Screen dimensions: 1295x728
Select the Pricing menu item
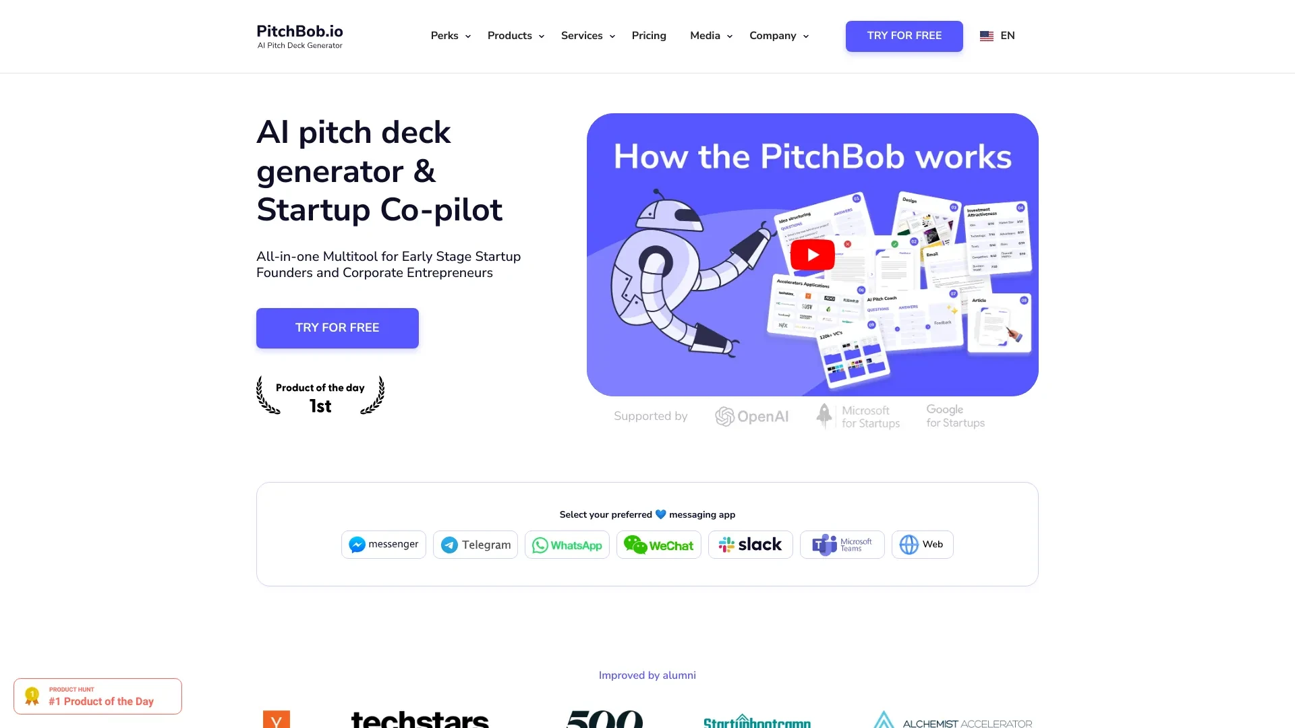coord(648,36)
